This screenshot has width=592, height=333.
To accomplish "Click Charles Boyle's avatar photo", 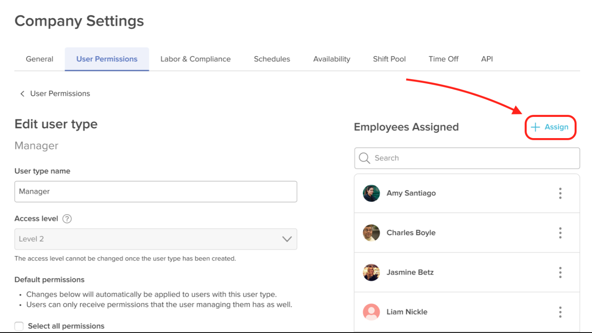I will point(371,233).
